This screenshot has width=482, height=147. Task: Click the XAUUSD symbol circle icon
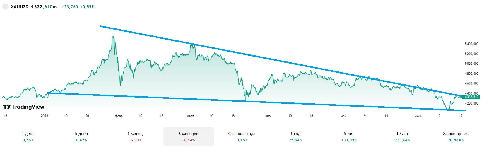click(x=6, y=6)
